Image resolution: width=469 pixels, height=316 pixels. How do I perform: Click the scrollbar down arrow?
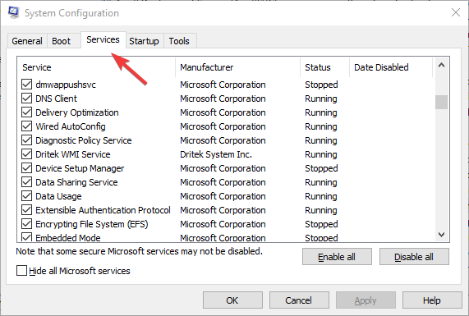click(x=441, y=235)
